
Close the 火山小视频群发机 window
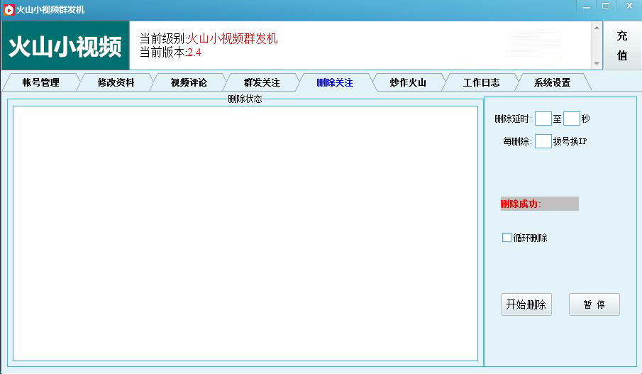click(630, 6)
